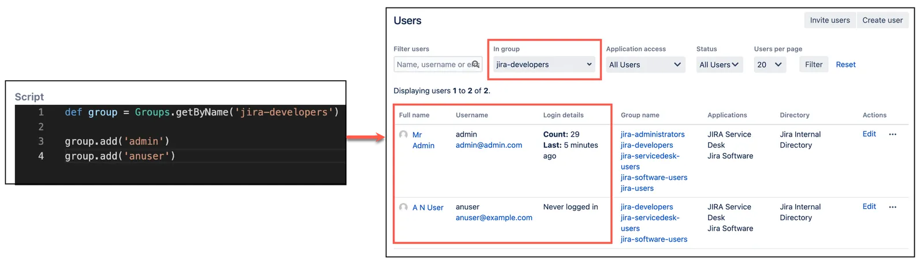The height and width of the screenshot is (267, 924).
Task: Click the Create user button
Action: 882,20
